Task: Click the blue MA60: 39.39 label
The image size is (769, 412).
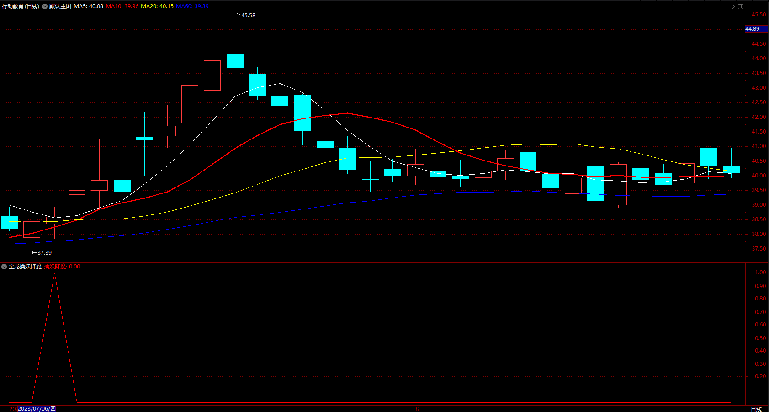Action: [x=192, y=6]
